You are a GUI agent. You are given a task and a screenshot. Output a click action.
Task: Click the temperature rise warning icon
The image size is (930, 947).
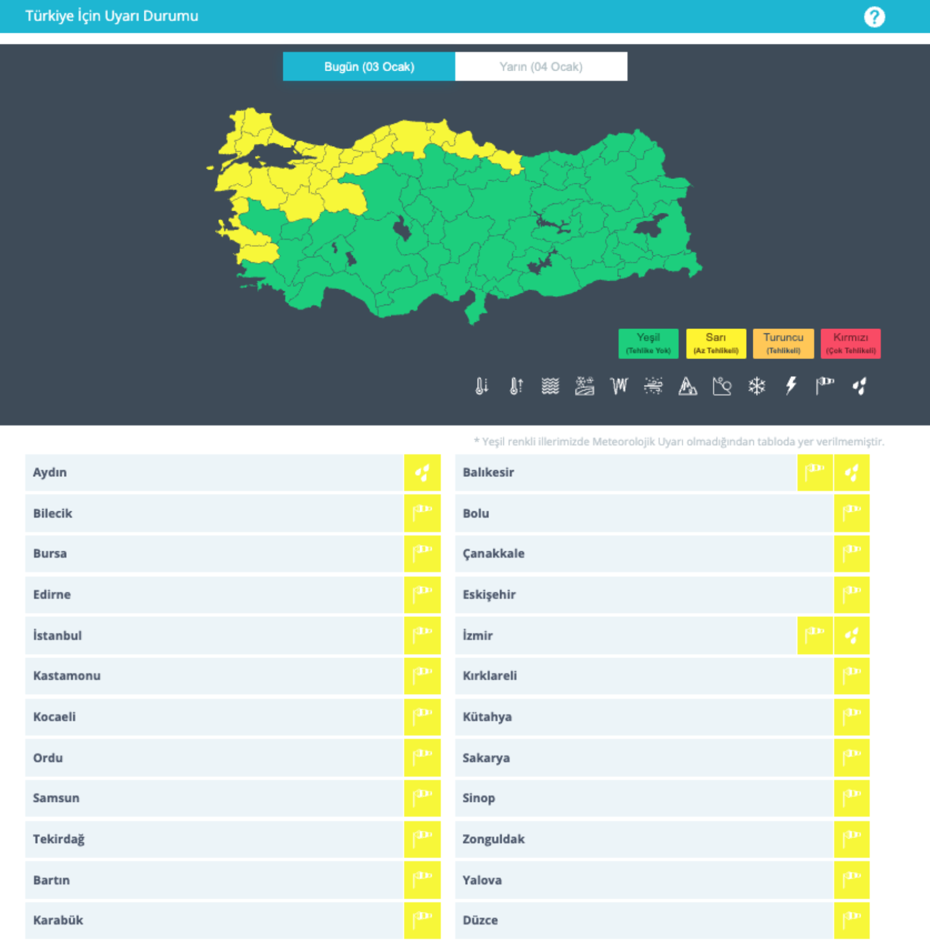(516, 386)
